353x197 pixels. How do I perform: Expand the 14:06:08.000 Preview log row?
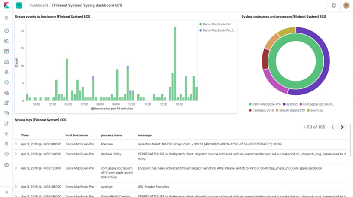tap(16, 144)
